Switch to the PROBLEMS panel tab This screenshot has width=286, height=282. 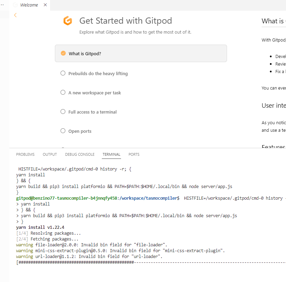25,154
